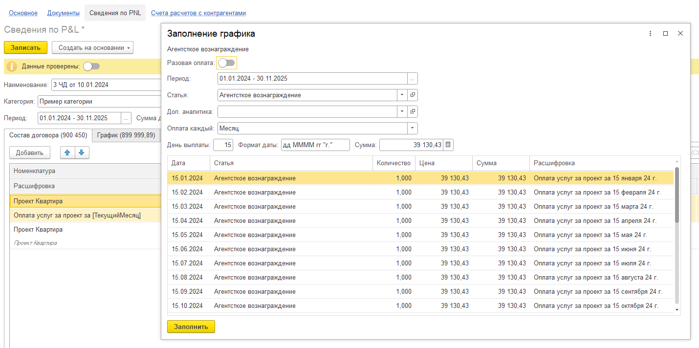This screenshot has height=348, width=699.
Task: Open the Доп. аналитика item with the open-form icon
Action: click(413, 112)
